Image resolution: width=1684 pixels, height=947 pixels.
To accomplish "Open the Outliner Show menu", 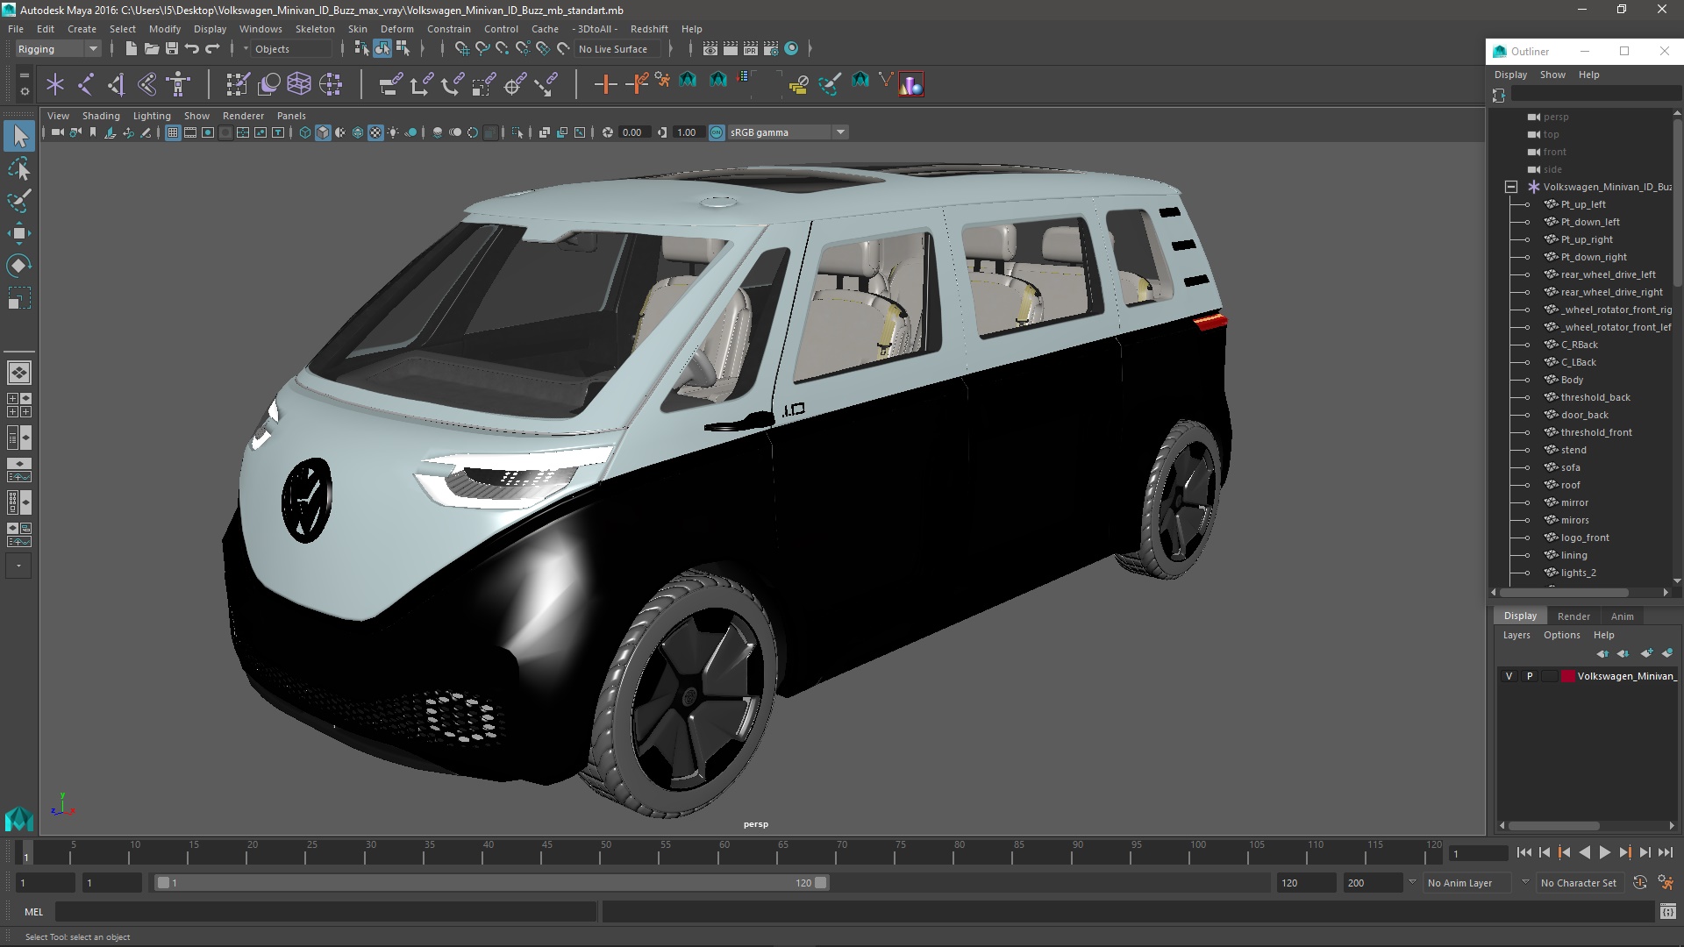I will (x=1552, y=75).
